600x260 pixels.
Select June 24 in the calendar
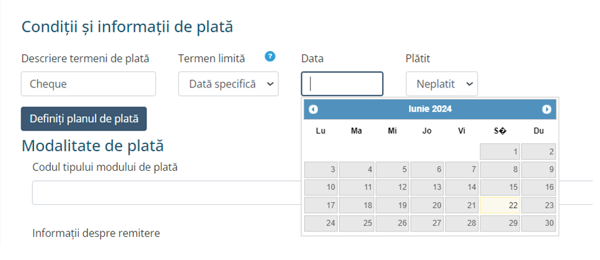[x=321, y=223]
